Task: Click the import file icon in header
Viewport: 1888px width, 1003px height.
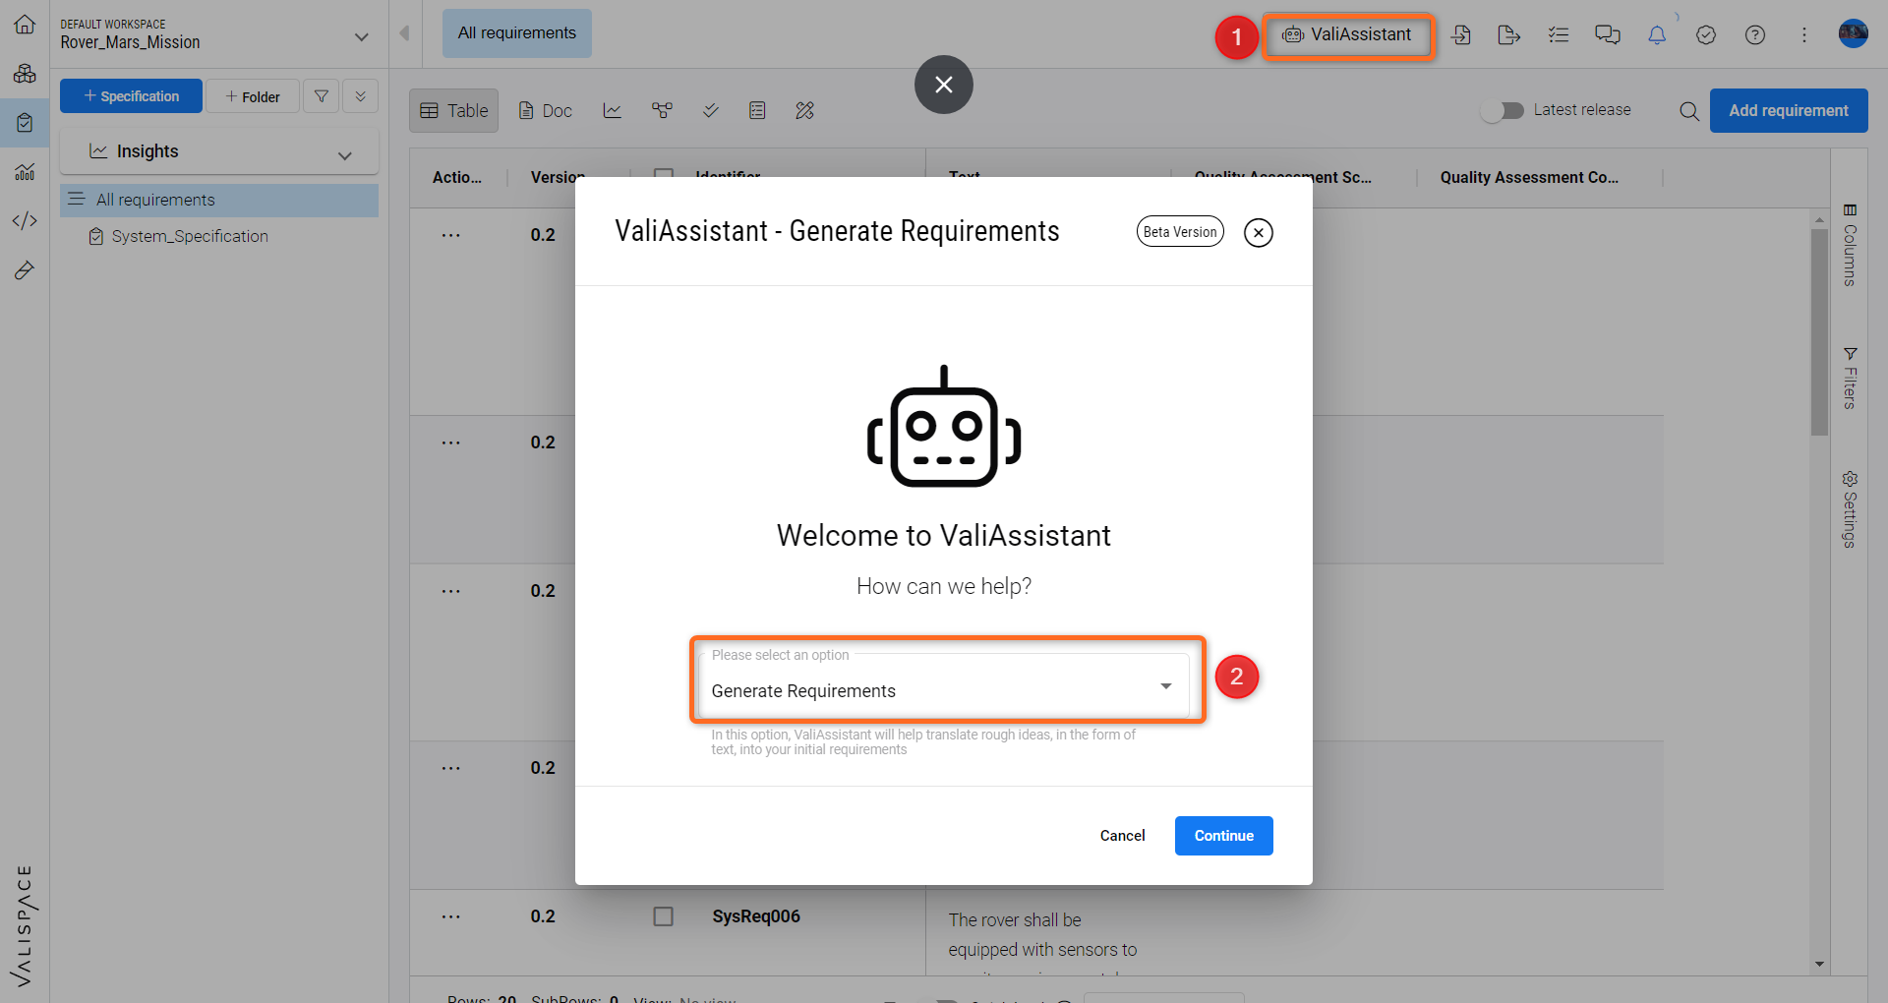Action: point(1461,35)
